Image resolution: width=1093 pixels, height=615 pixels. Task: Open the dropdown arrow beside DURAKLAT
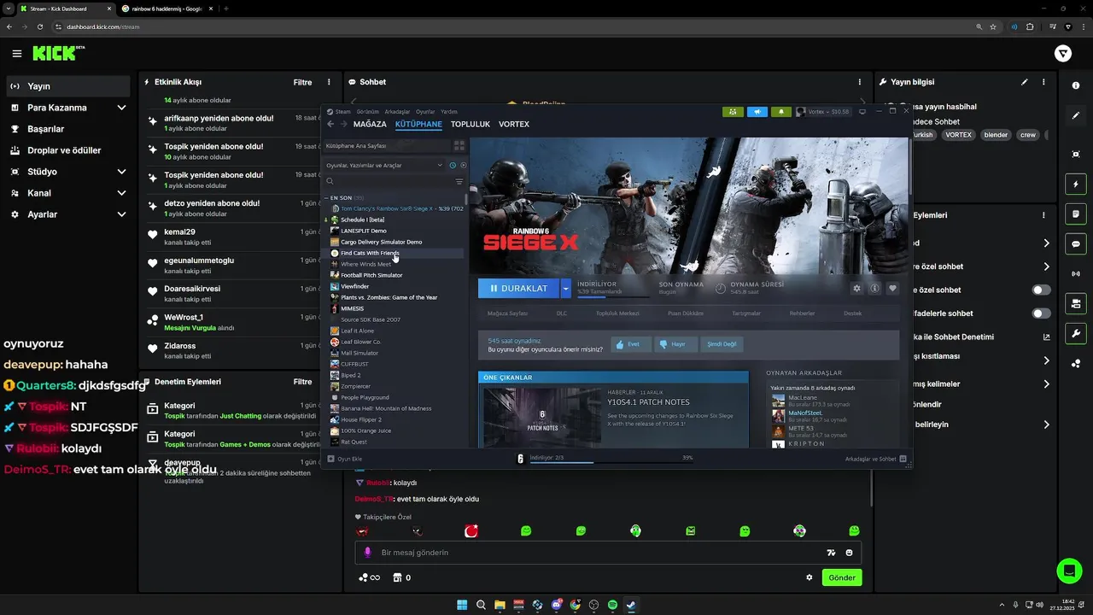point(565,289)
